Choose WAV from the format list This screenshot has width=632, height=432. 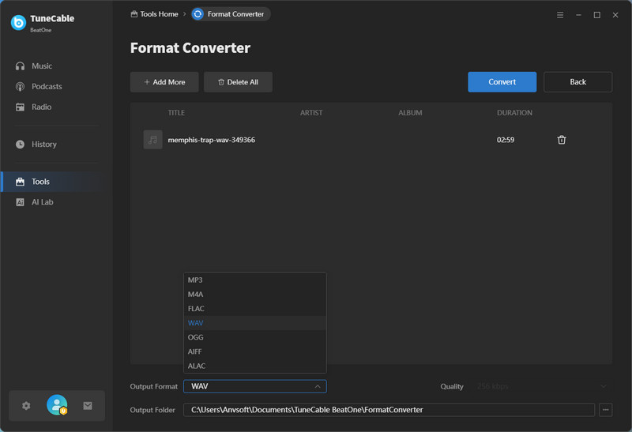coord(254,323)
